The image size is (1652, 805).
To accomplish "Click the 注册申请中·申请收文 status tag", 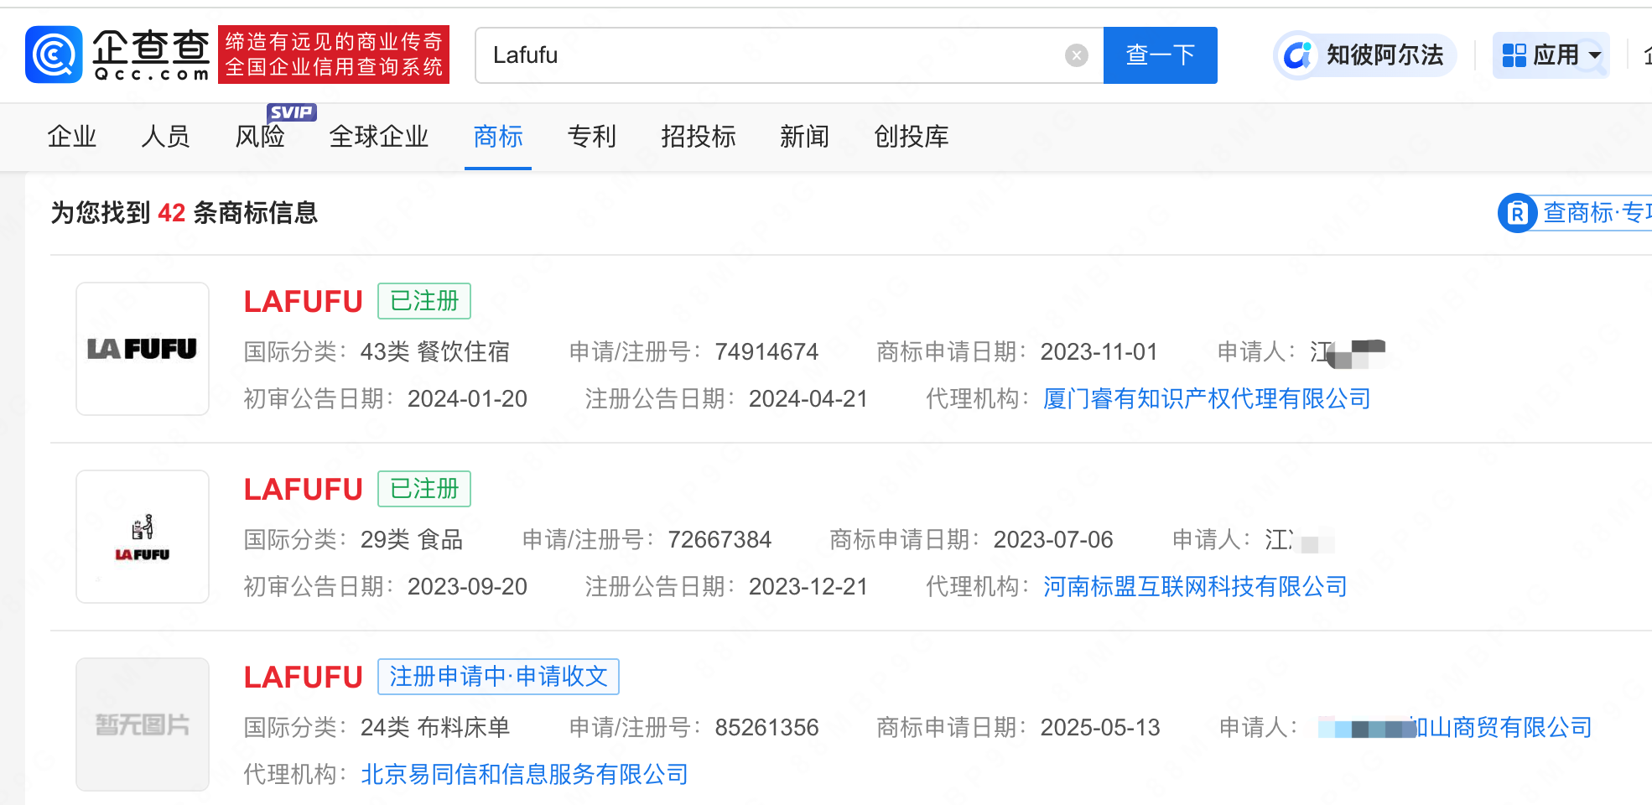I will 498,677.
